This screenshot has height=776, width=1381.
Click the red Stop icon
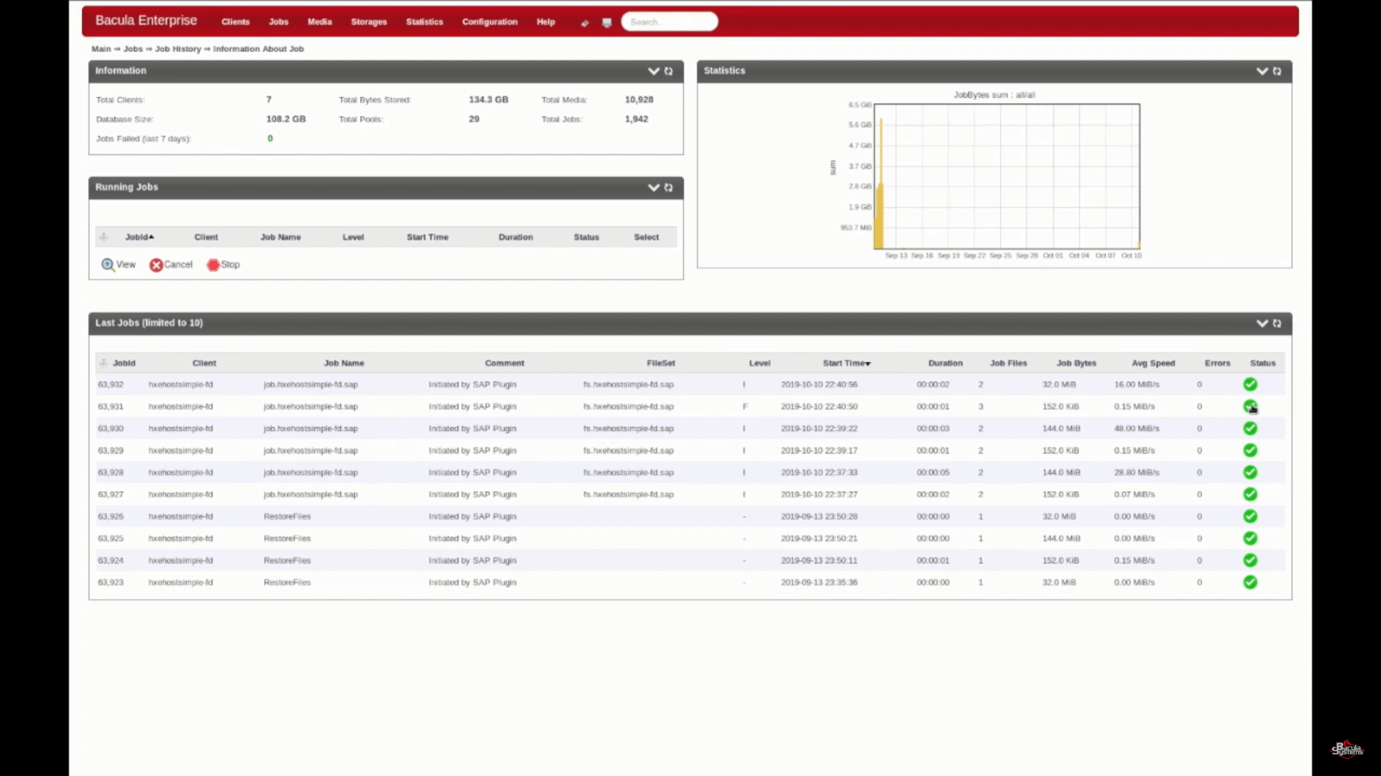point(213,265)
